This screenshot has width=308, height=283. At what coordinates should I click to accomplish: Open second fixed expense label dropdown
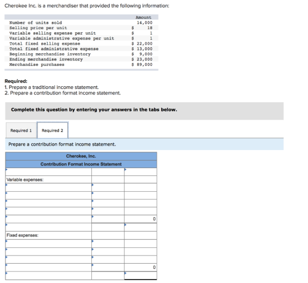48,252
